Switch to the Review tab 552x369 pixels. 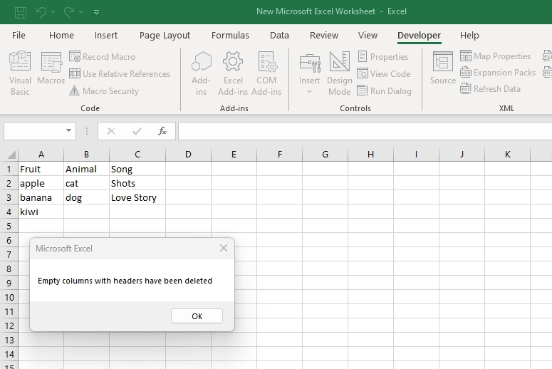point(324,35)
